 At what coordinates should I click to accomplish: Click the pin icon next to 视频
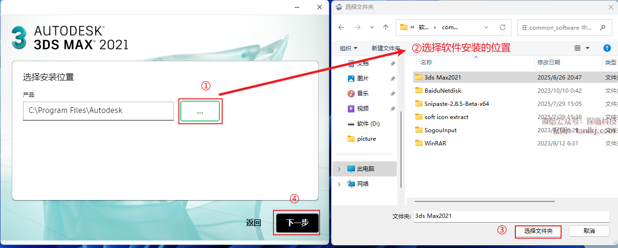coord(393,108)
